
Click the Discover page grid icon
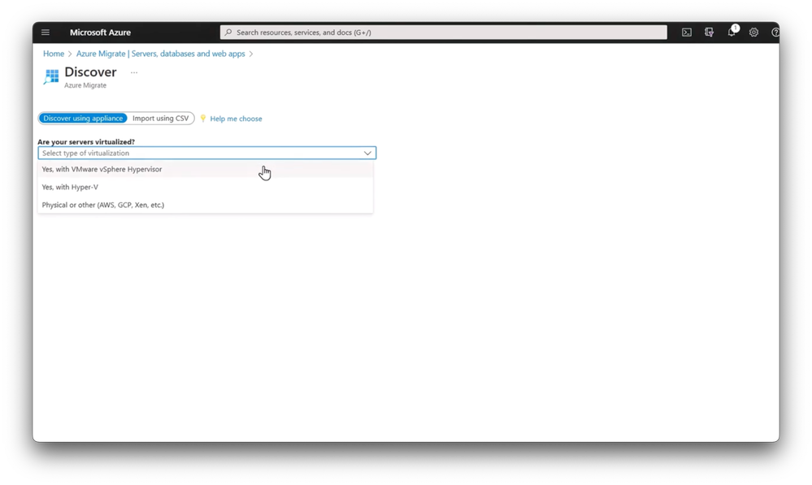51,77
